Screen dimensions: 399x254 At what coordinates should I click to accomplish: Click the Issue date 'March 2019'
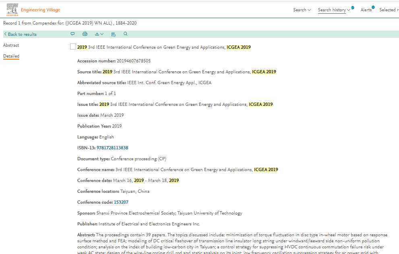(x=112, y=115)
